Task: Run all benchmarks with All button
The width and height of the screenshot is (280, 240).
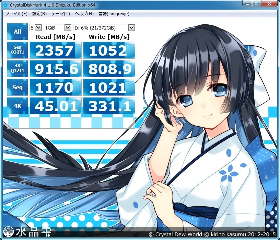Action: (17, 32)
